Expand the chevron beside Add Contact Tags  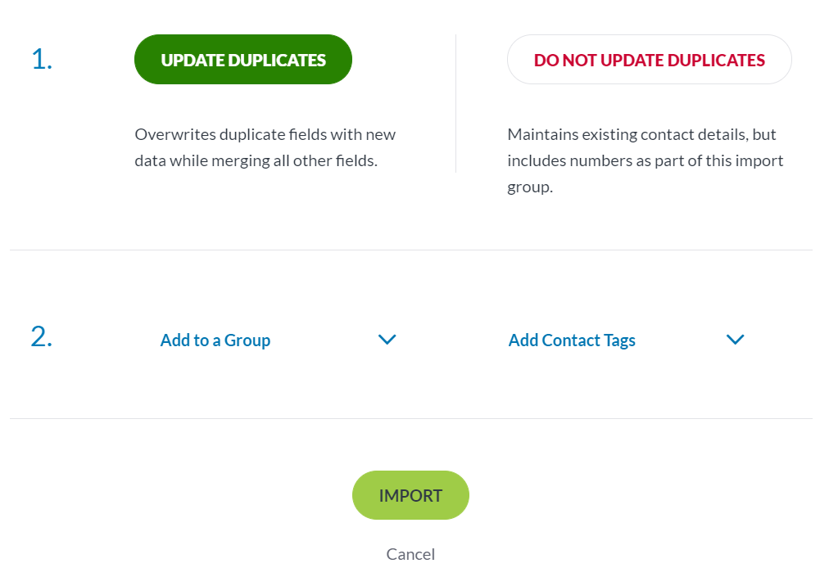click(736, 340)
